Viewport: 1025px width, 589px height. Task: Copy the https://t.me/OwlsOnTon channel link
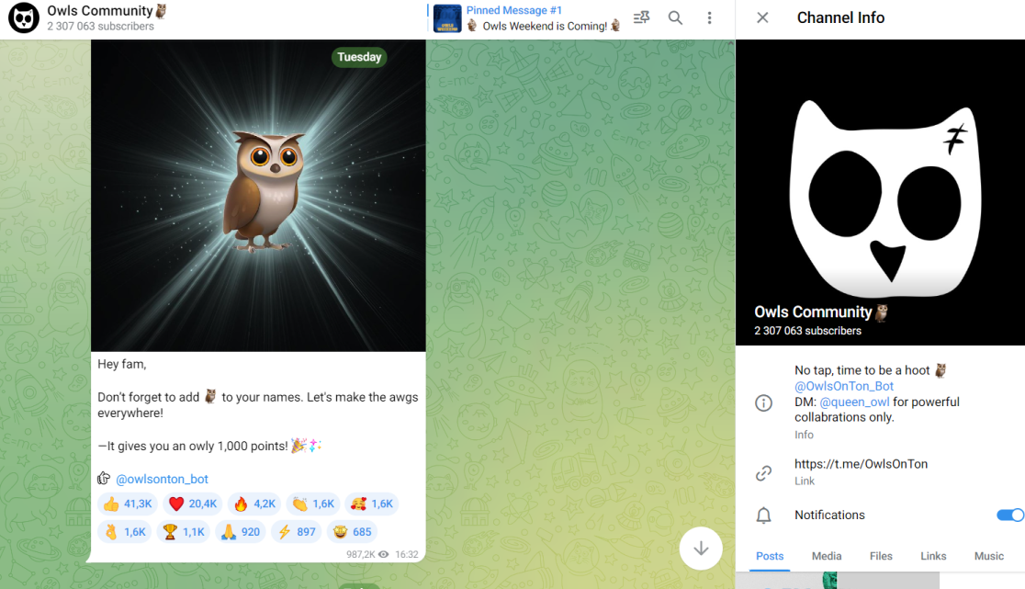(x=861, y=464)
